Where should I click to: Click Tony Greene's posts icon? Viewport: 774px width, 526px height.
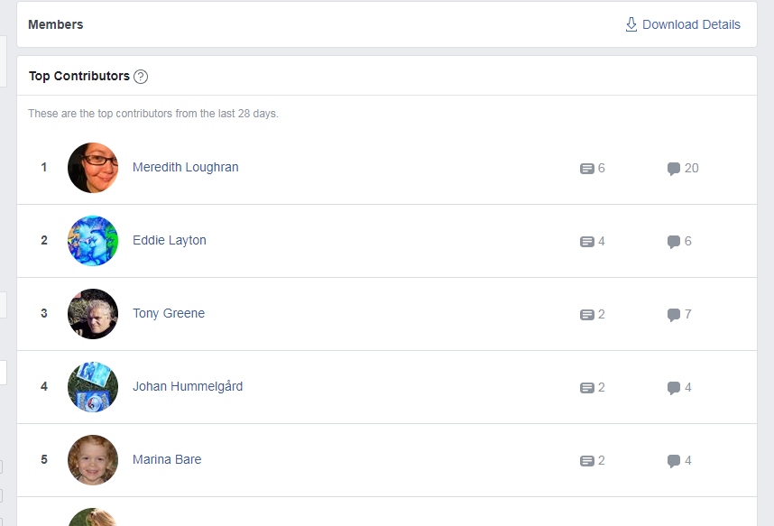[x=586, y=315]
